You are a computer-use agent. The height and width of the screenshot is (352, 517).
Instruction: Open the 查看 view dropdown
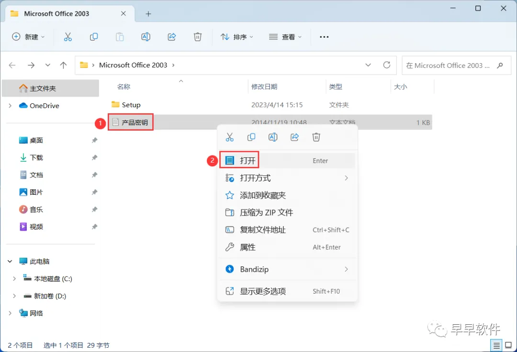[x=285, y=37]
